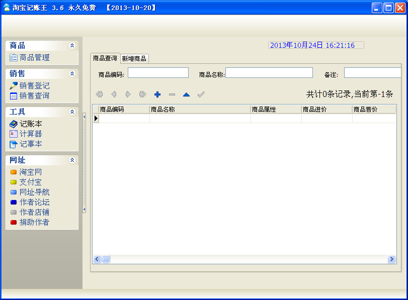The image size is (408, 300).
Task: Click the sidebar splitter collapse handle
Action: [85, 163]
